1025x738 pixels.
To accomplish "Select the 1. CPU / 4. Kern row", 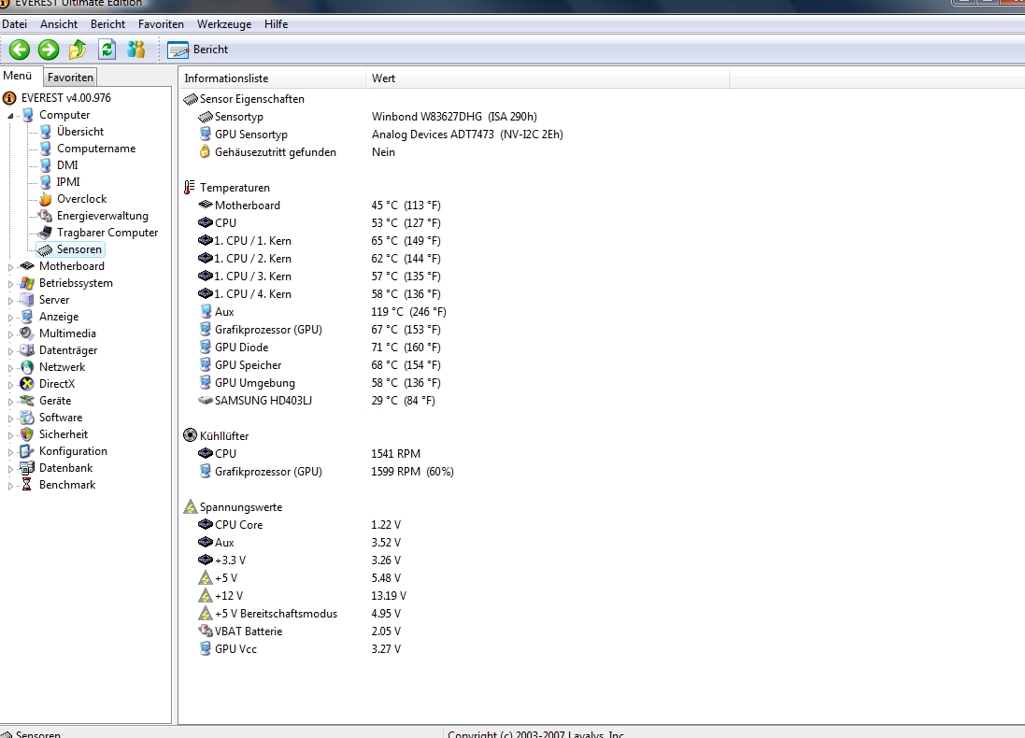I will click(x=320, y=294).
